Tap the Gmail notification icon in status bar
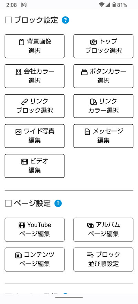The height and width of the screenshot is (304, 138). [x=23, y=5]
